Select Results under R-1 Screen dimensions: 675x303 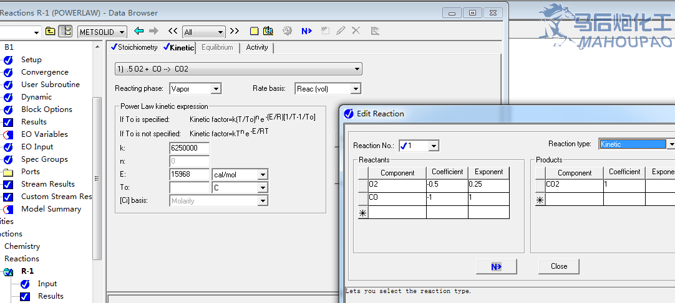pyautogui.click(x=51, y=296)
